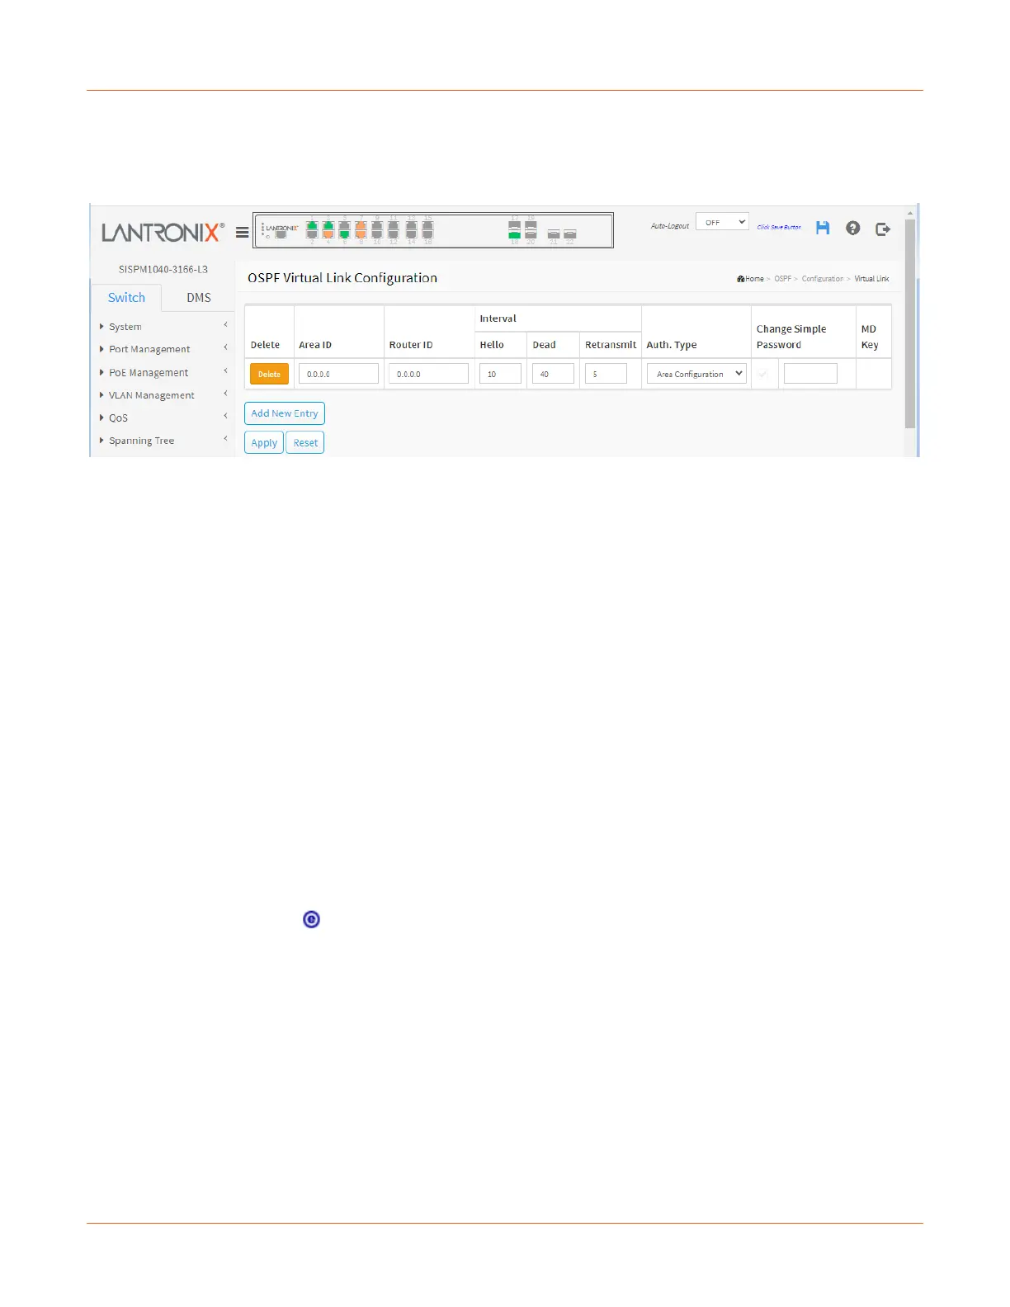Select port 16 on switch panel

tap(428, 234)
